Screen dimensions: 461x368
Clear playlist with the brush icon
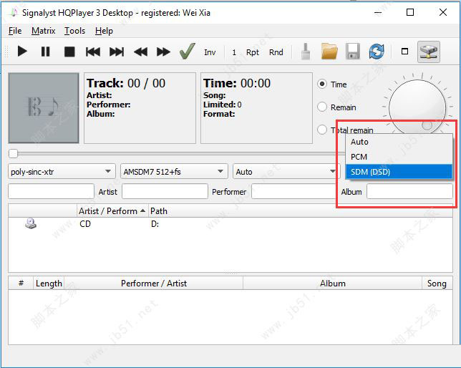coord(306,52)
